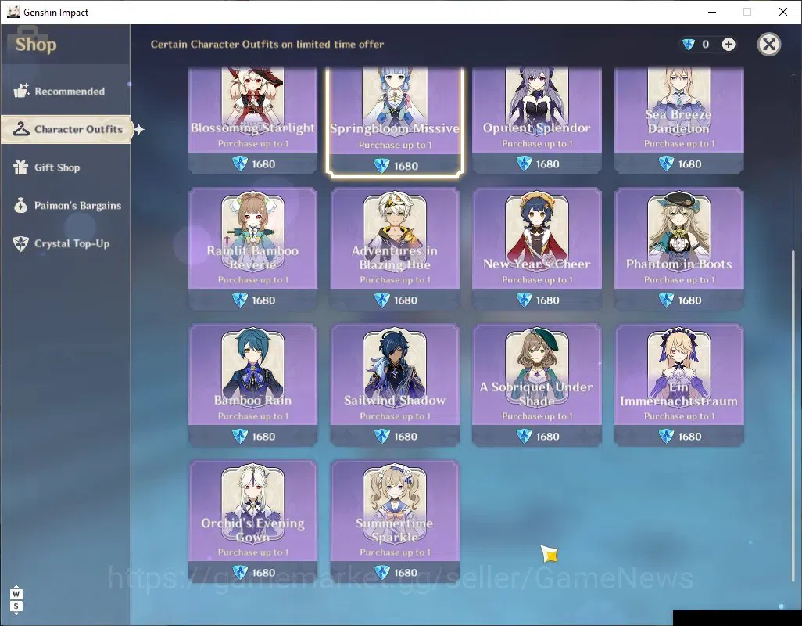Choose the Opulent Splendor outfit

(536, 121)
